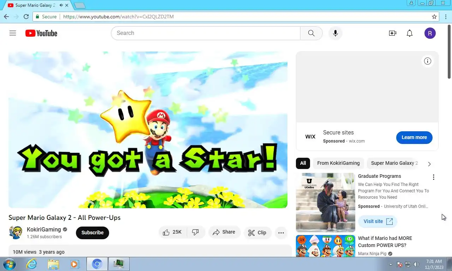452x271 pixels.
Task: Click '10M views 3 years ago' description text
Action: click(38, 252)
